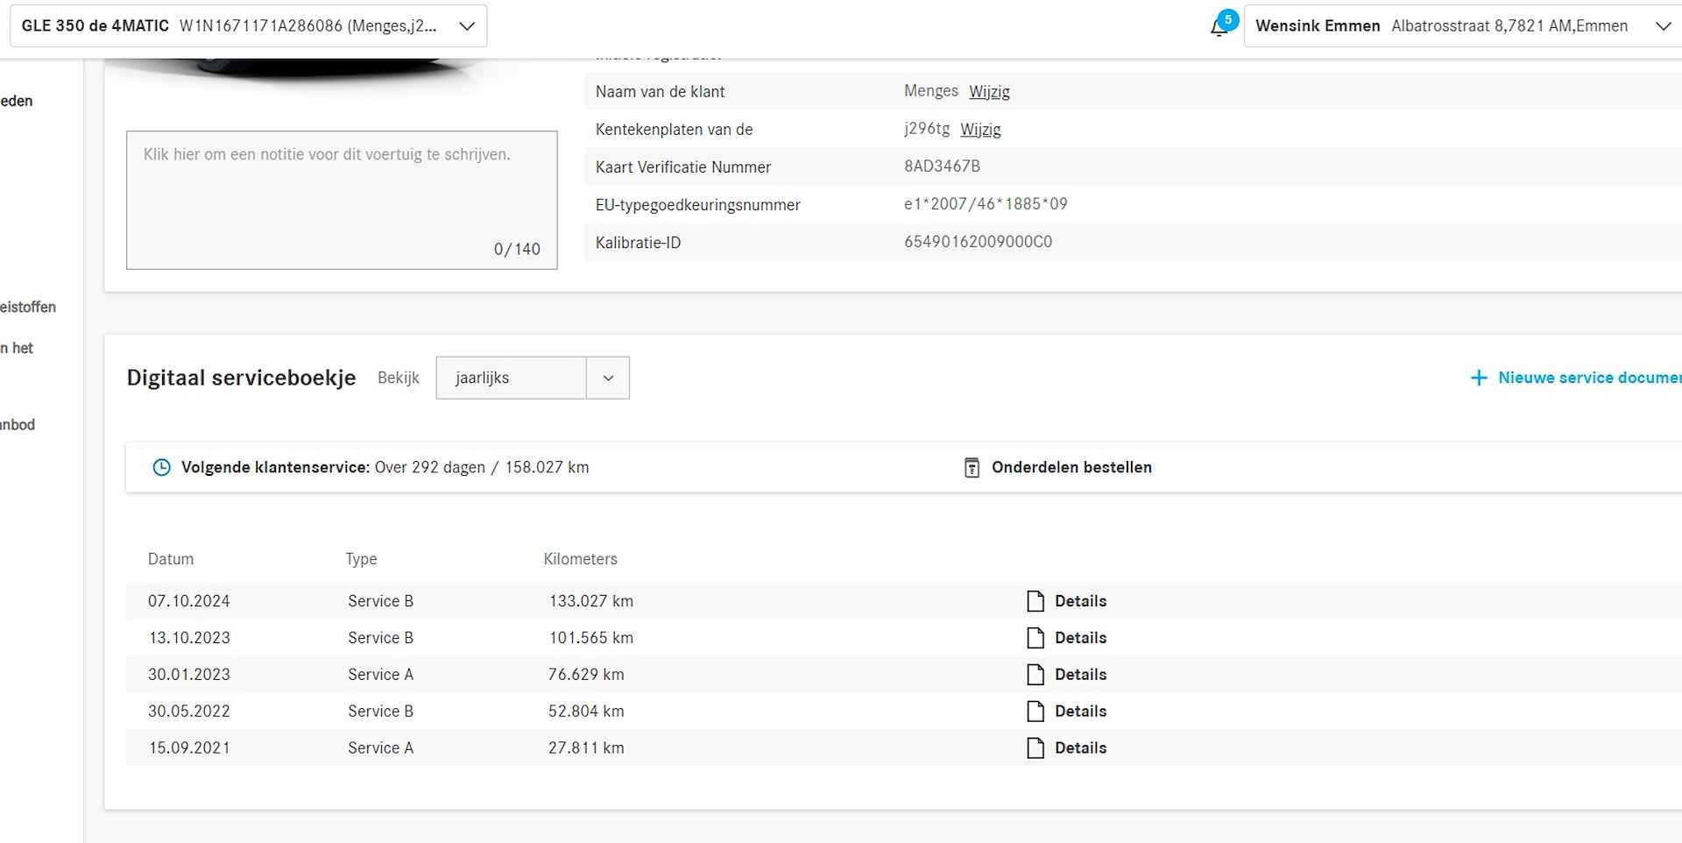The image size is (1682, 843).
Task: Click the Naam van de klant label
Action: click(660, 92)
